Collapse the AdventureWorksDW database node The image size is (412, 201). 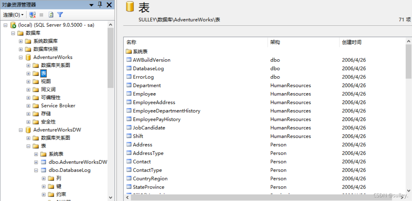pos(21,130)
